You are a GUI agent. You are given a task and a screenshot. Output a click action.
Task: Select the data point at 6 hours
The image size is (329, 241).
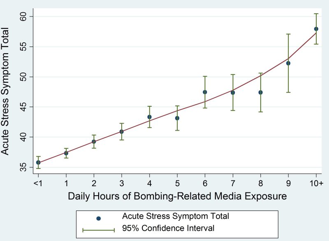tap(205, 92)
